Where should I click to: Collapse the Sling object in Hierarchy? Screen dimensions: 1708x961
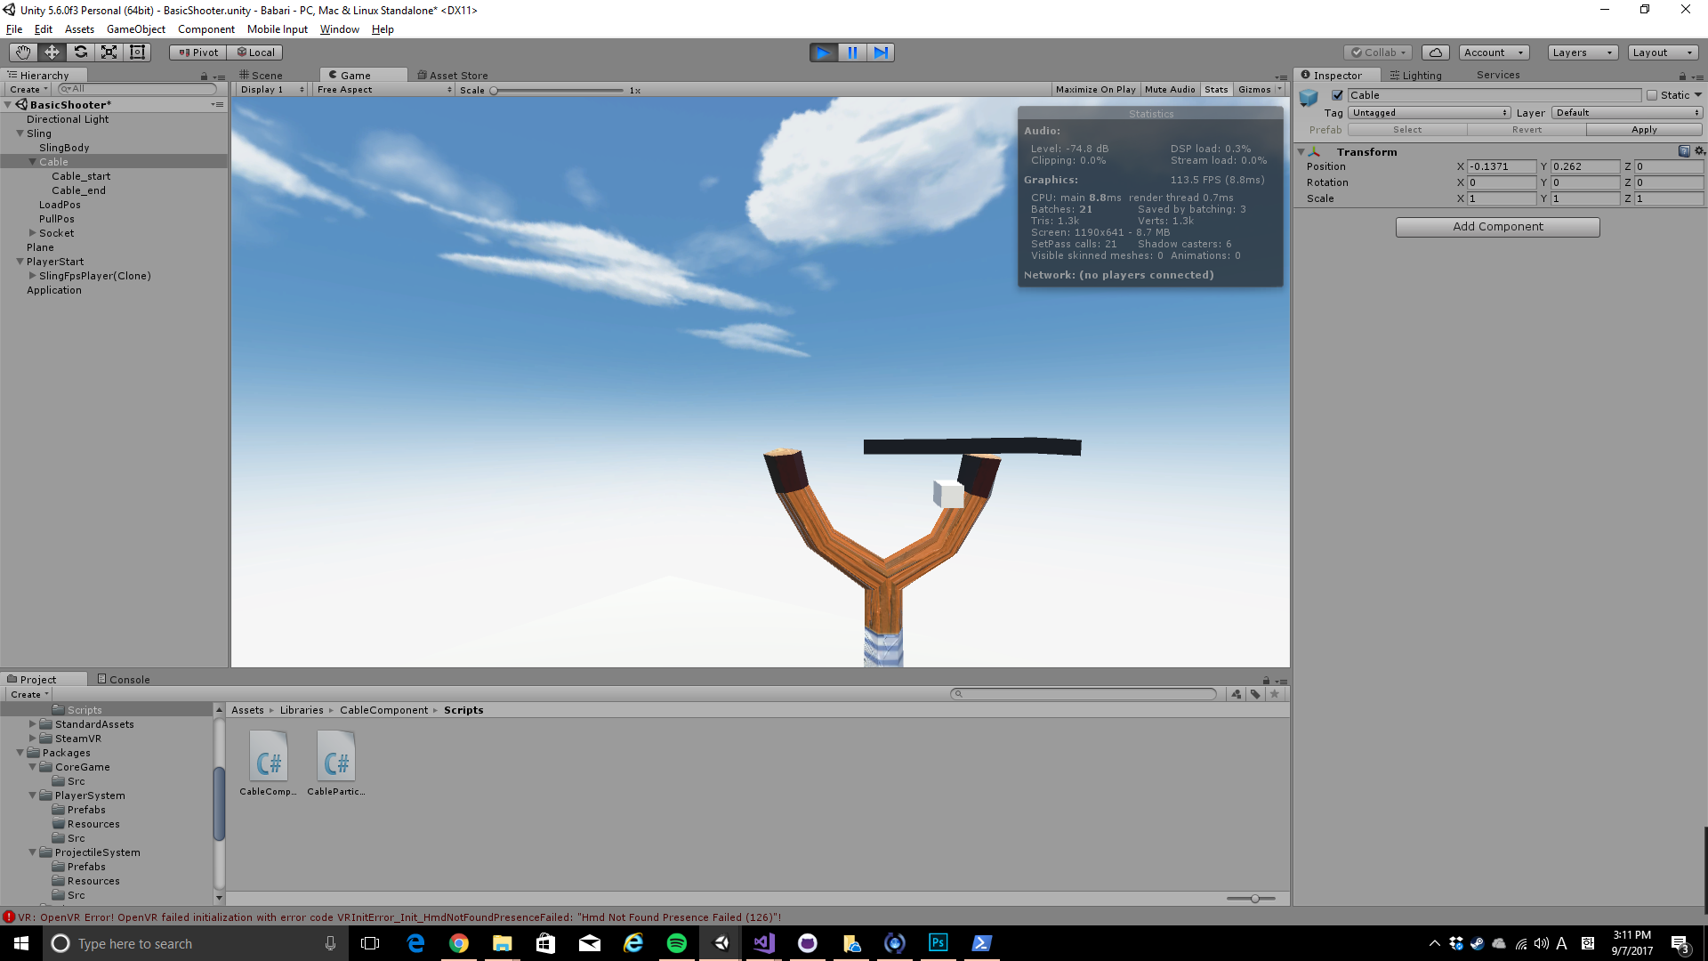20,133
